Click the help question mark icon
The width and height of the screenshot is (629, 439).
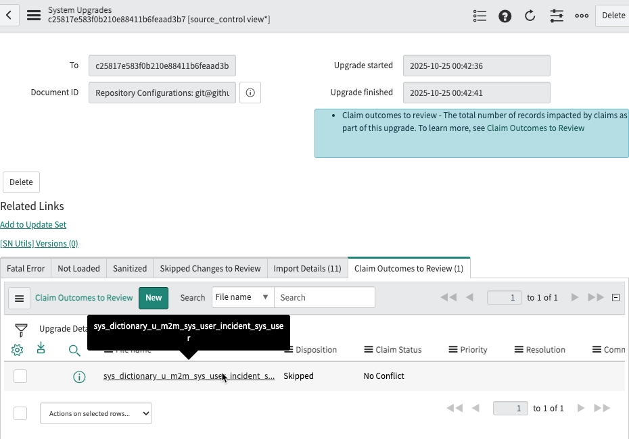[x=505, y=16]
